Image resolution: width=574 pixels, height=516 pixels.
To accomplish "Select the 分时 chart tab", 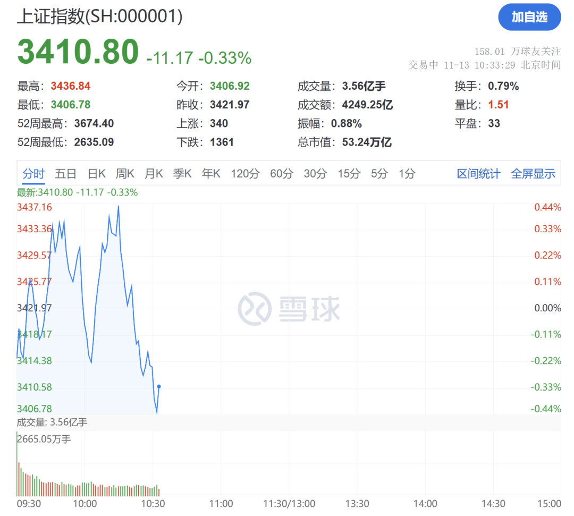I will click(x=33, y=174).
